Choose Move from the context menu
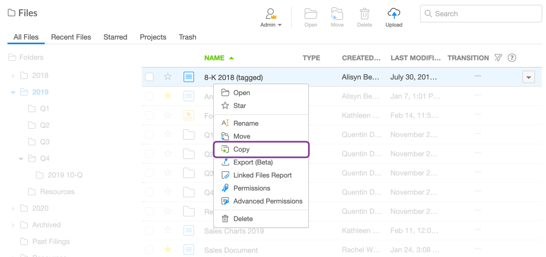The width and height of the screenshot is (546, 257). pyautogui.click(x=261, y=137)
